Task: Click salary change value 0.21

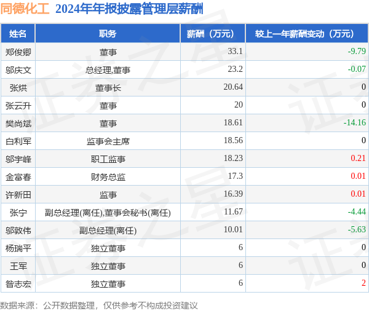Action: tap(358, 158)
